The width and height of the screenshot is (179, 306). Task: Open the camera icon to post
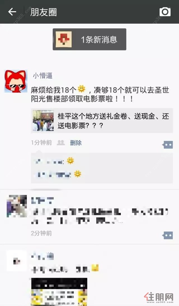(165, 12)
